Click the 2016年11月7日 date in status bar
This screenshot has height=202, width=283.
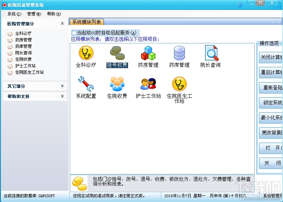coord(178,196)
